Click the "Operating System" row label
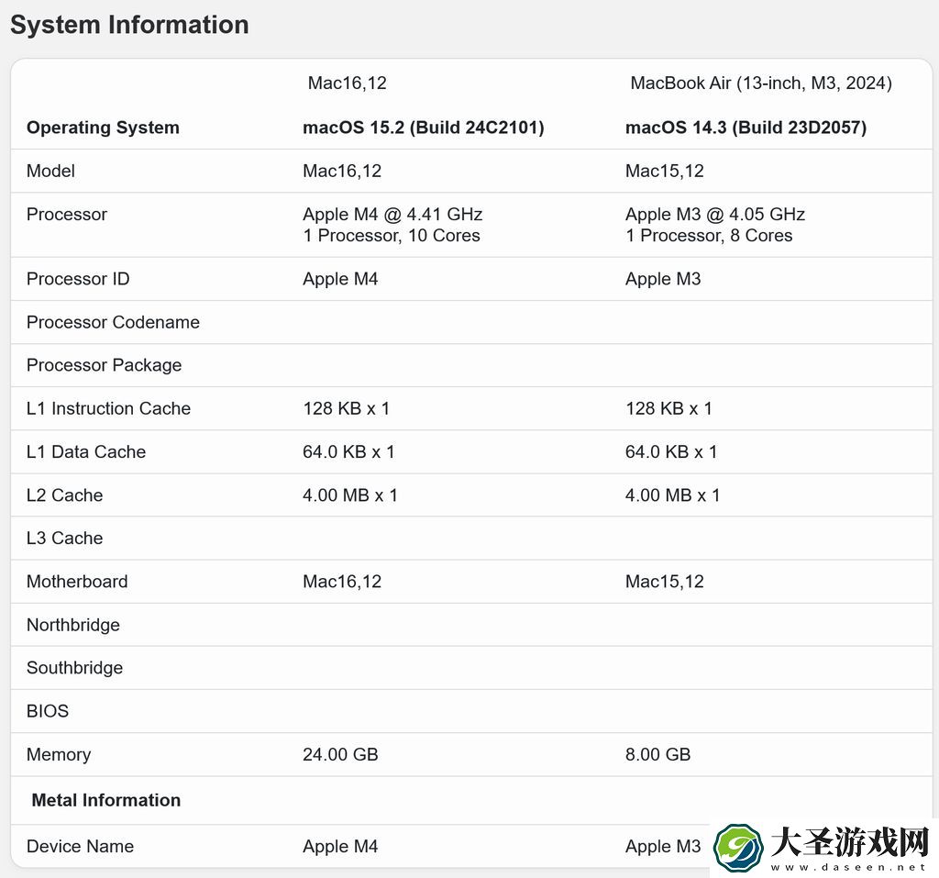 (x=103, y=127)
